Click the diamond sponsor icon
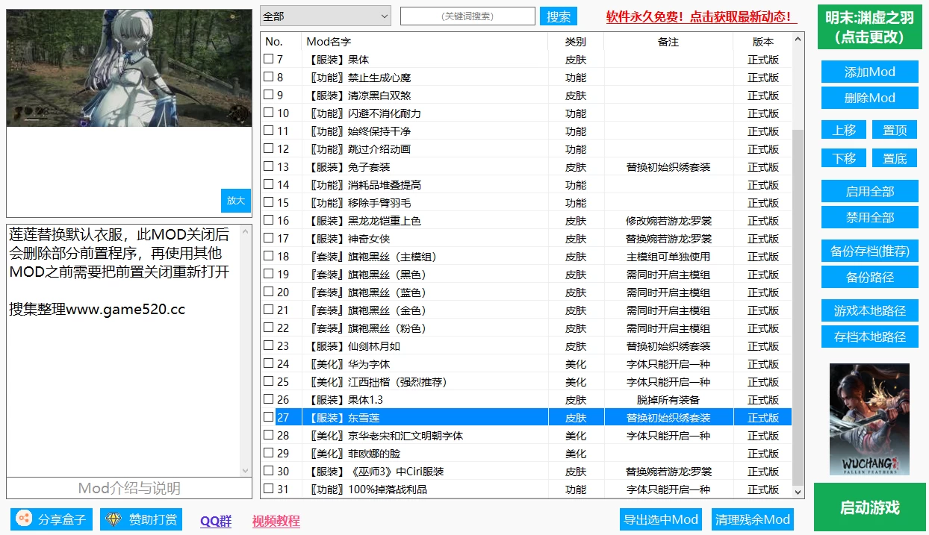The width and height of the screenshot is (929, 535). [114, 519]
